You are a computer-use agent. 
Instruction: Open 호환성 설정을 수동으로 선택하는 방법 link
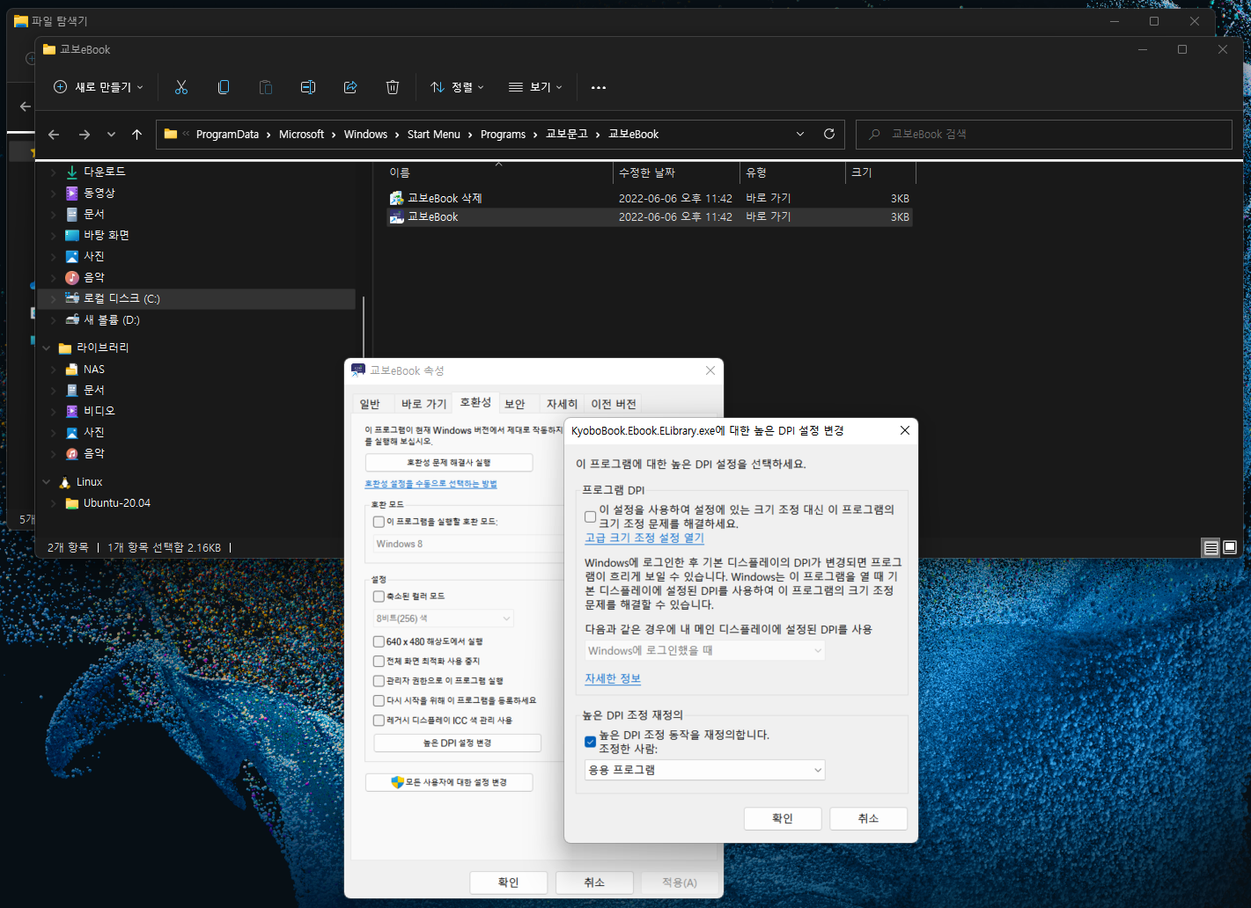pos(431,484)
